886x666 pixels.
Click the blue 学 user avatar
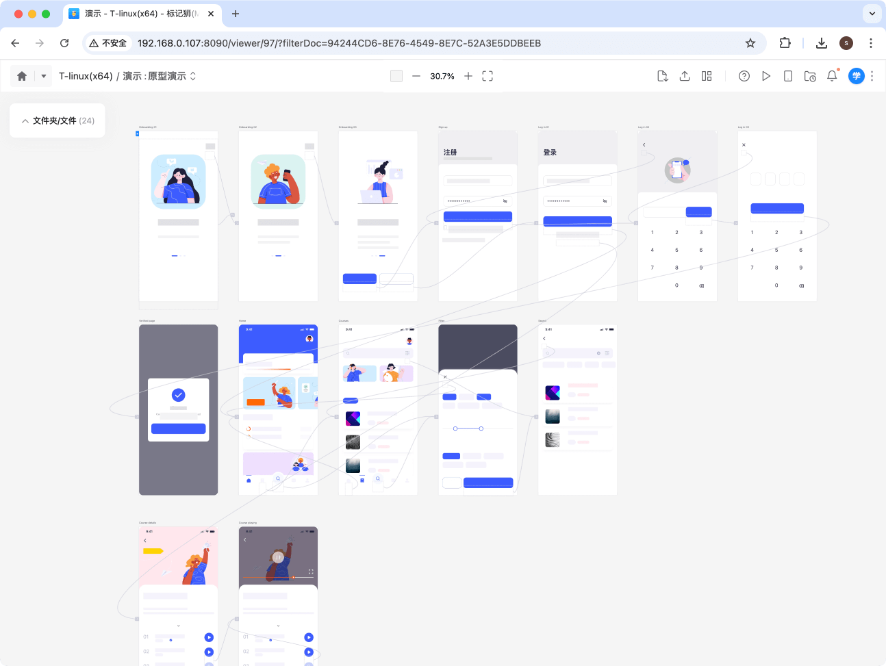856,76
